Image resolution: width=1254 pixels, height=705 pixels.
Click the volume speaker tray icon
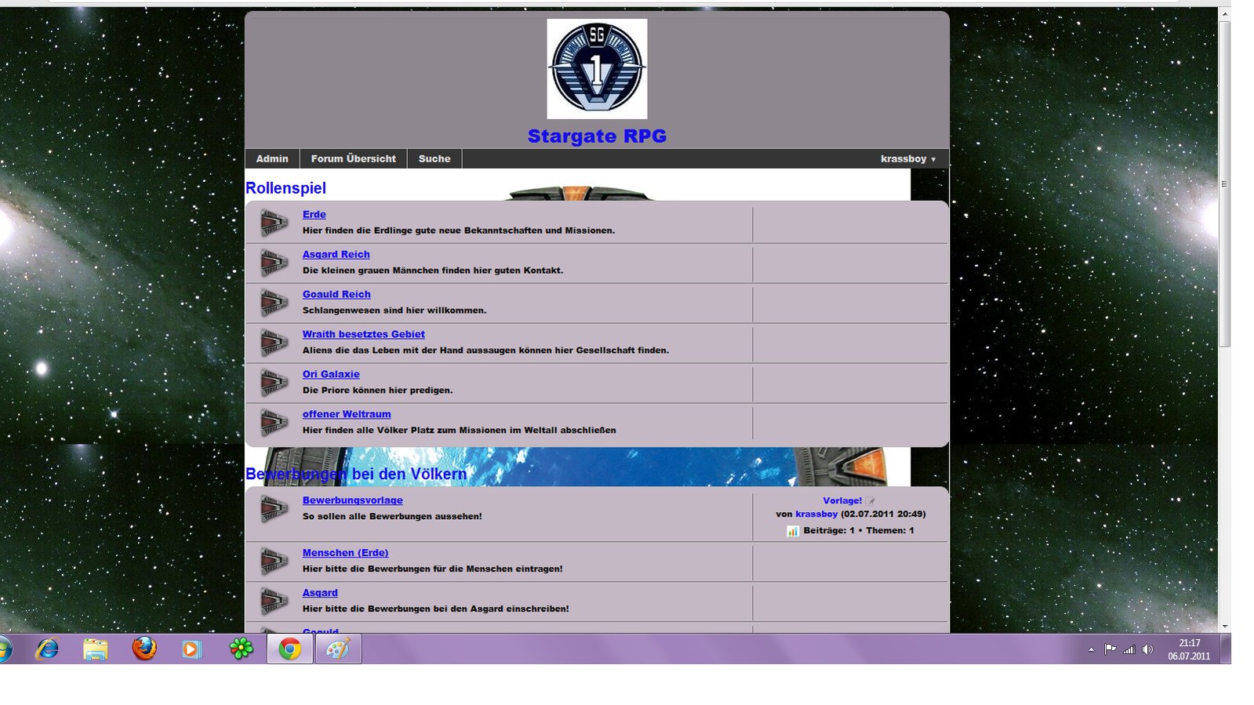1148,649
